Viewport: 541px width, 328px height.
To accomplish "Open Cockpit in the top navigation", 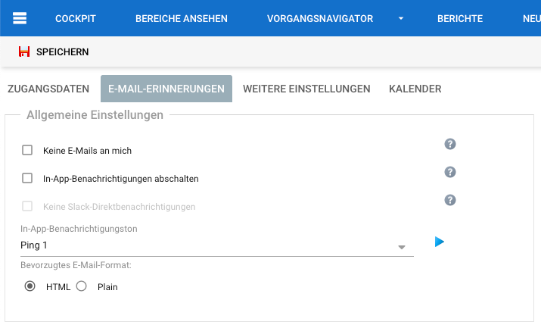I will click(76, 19).
